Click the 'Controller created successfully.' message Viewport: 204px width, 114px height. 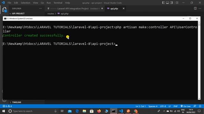[34, 35]
